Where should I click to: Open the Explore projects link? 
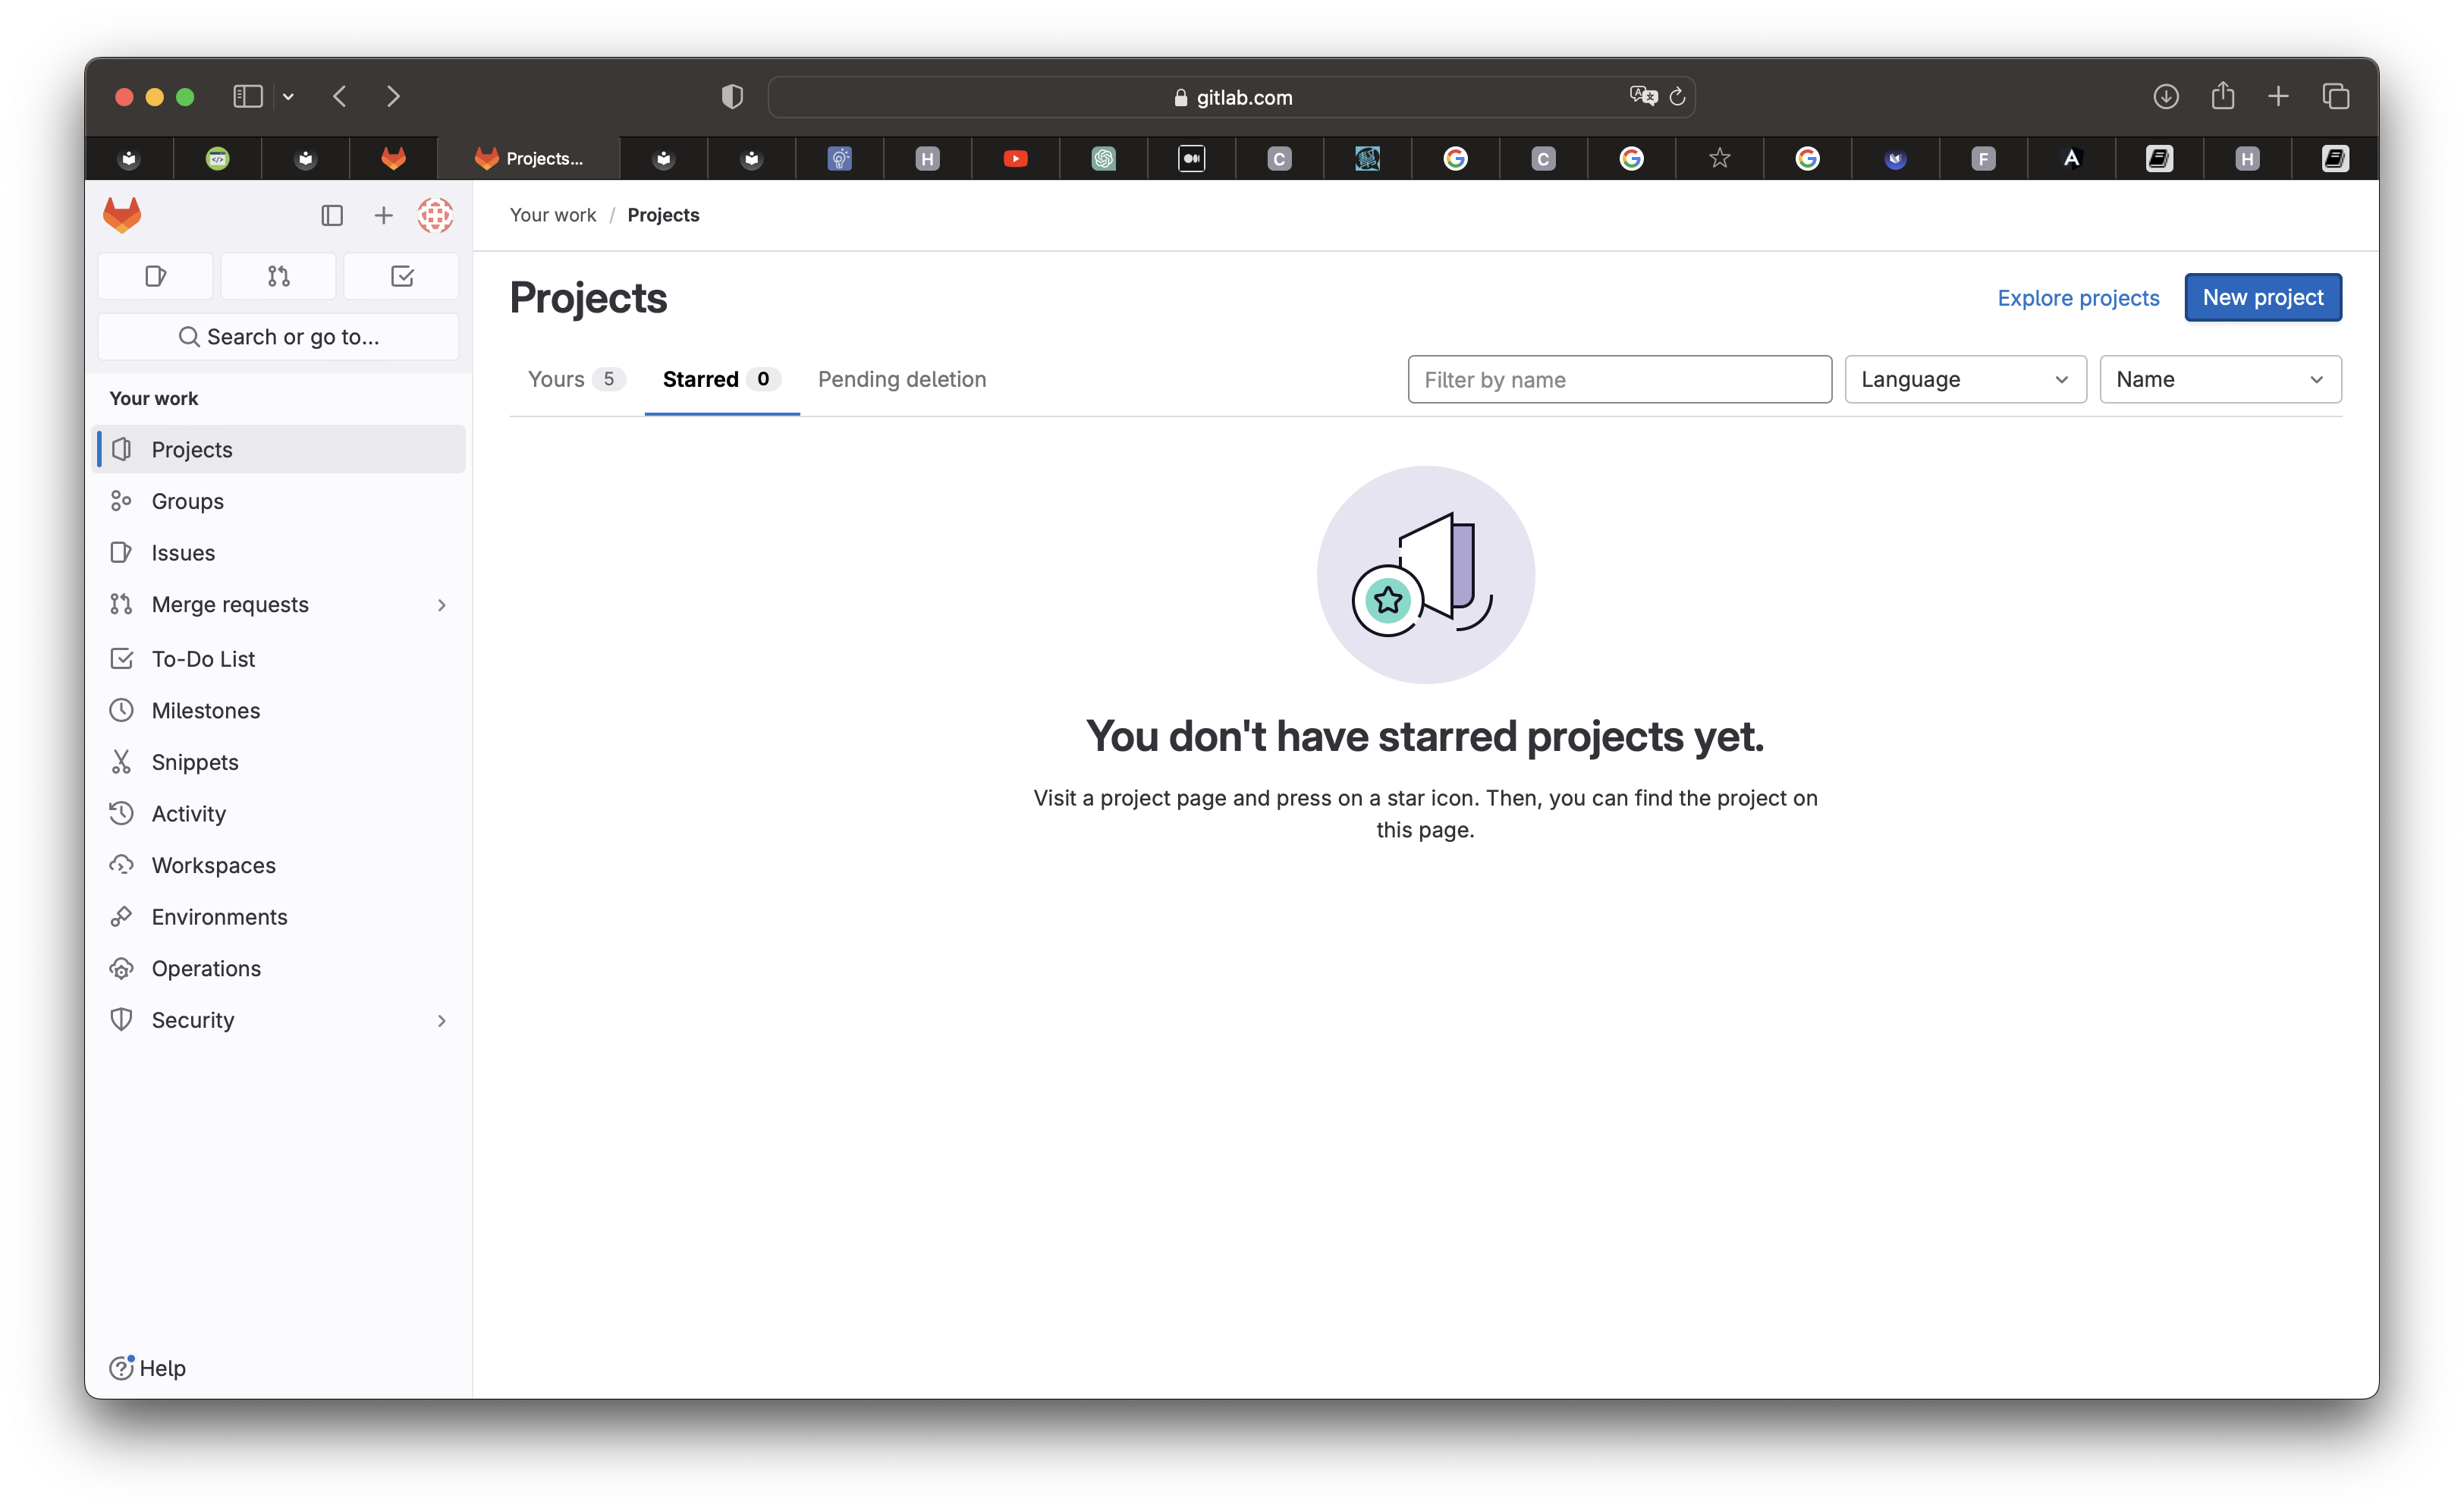point(2077,298)
